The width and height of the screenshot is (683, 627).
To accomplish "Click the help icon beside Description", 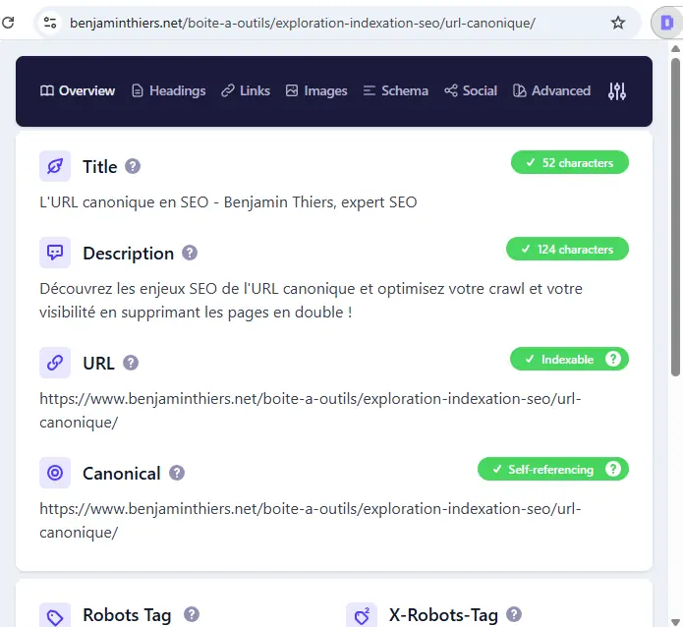I will (x=190, y=253).
